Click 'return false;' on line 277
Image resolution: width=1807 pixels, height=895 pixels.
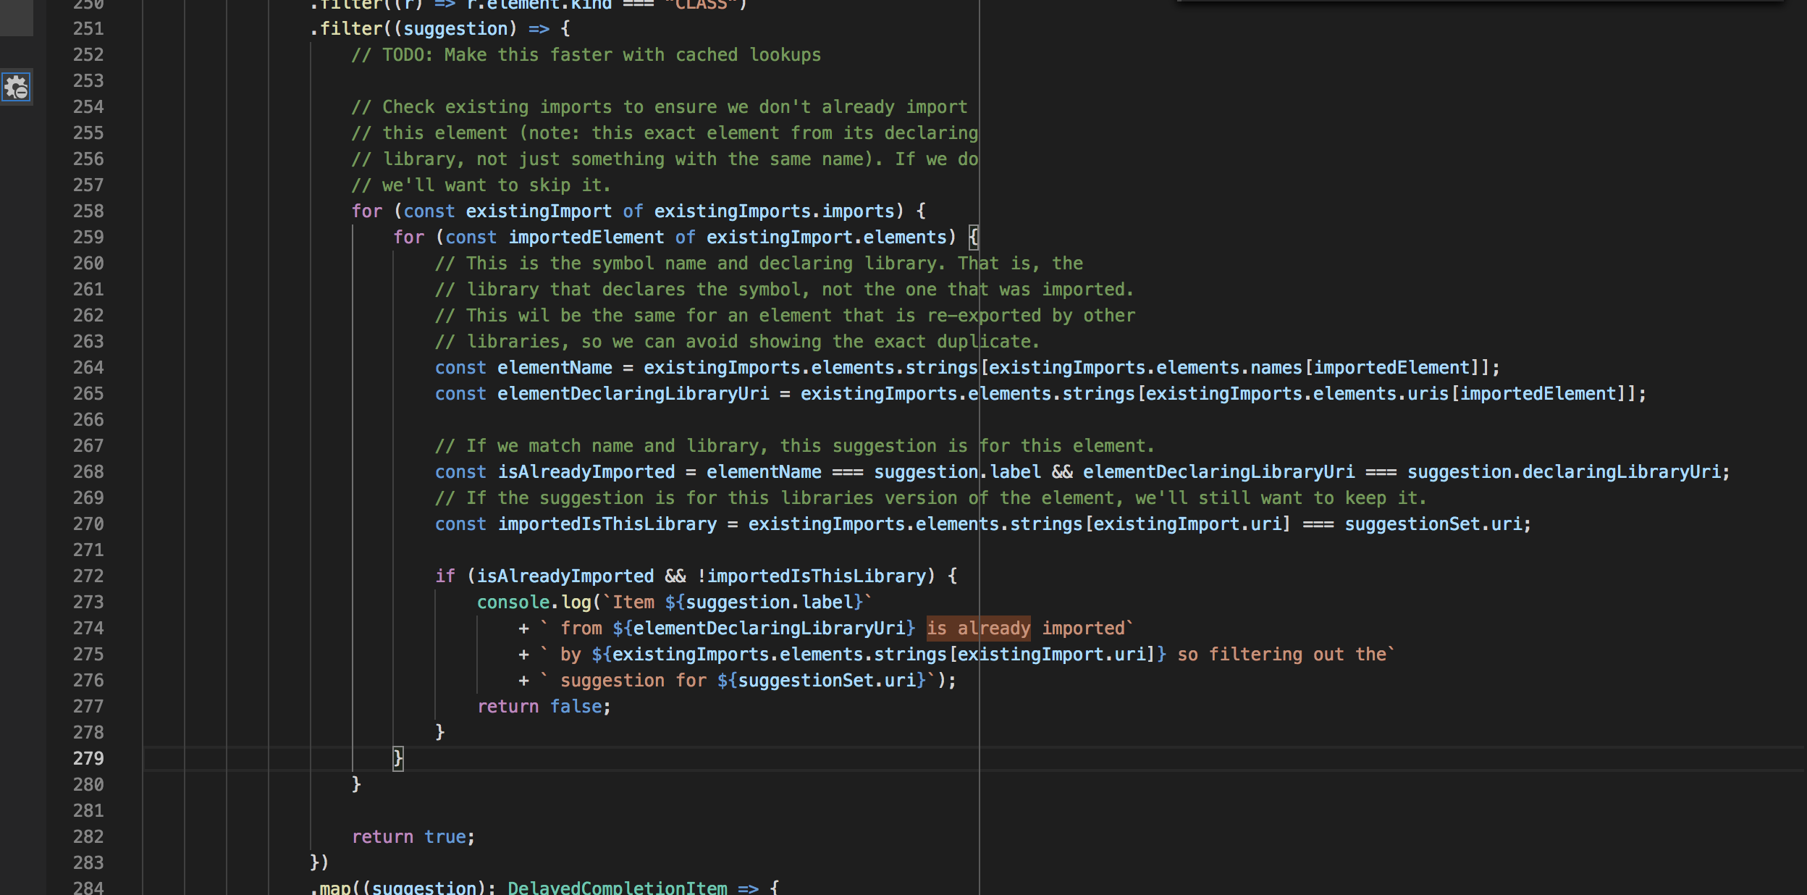tap(544, 707)
